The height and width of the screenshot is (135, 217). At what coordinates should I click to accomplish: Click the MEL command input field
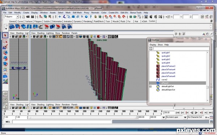[62, 122]
